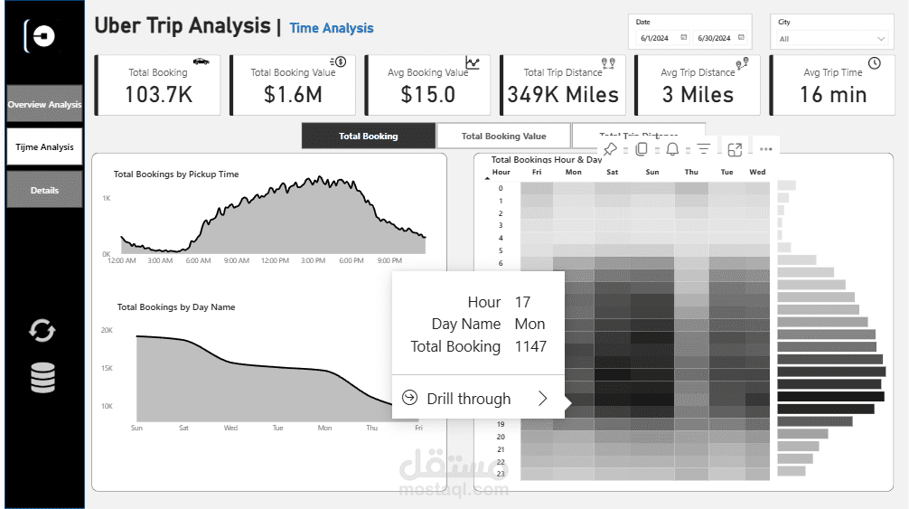Click the Total Bookings by Day Name title
Image resolution: width=909 pixels, height=509 pixels.
[x=176, y=307]
